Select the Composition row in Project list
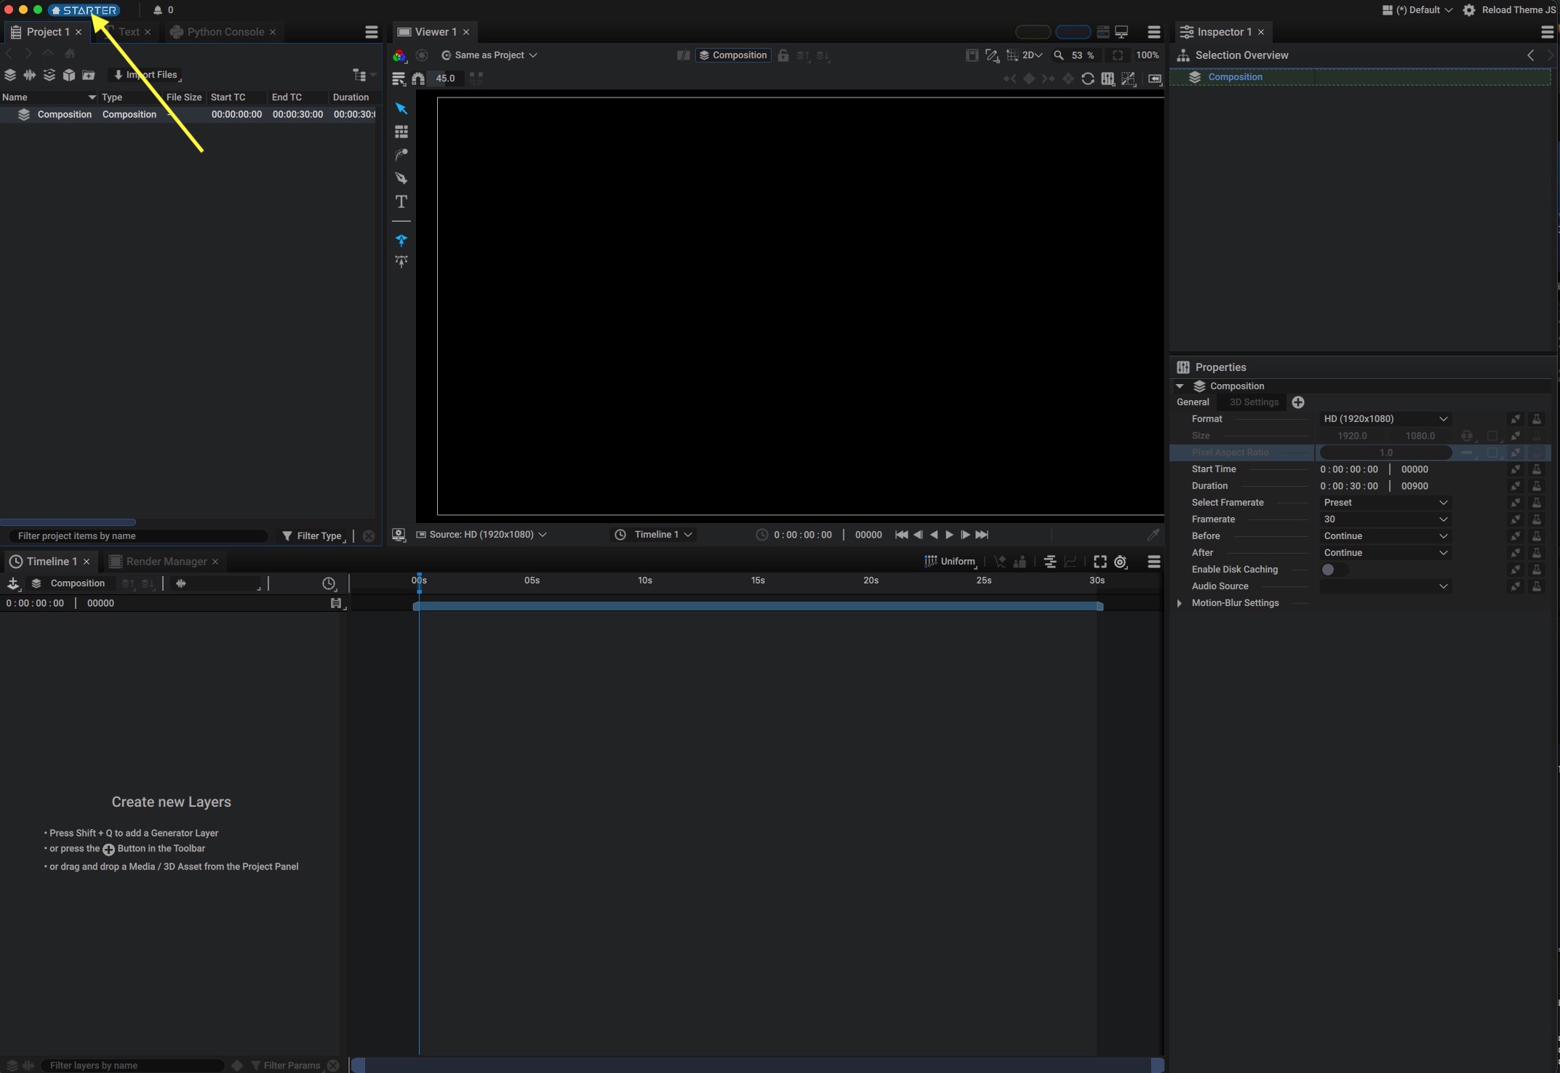Screen dimensions: 1560x1073 coord(188,115)
